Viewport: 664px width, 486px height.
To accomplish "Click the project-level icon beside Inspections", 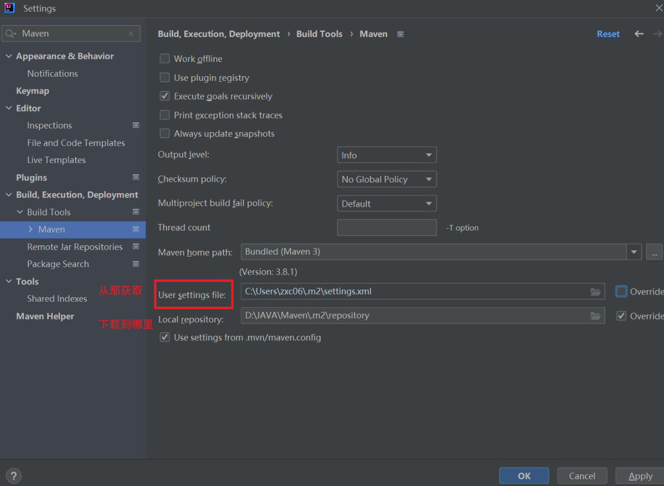I will click(x=136, y=125).
